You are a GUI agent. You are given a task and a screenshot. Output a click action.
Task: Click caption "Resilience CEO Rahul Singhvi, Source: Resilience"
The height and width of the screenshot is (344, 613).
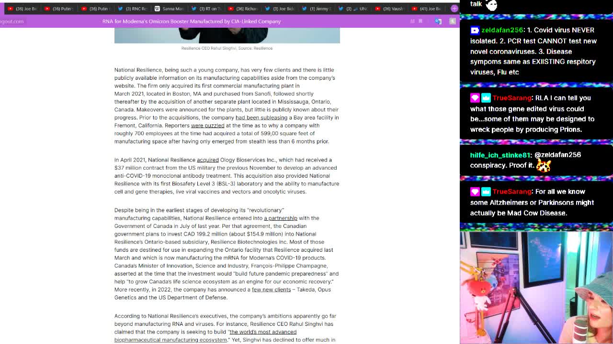coord(227,48)
